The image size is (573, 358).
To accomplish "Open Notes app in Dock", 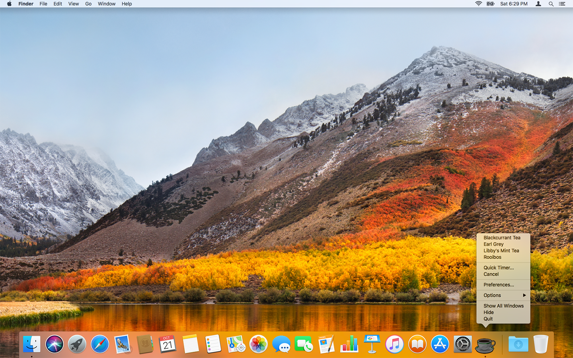I will [190, 344].
